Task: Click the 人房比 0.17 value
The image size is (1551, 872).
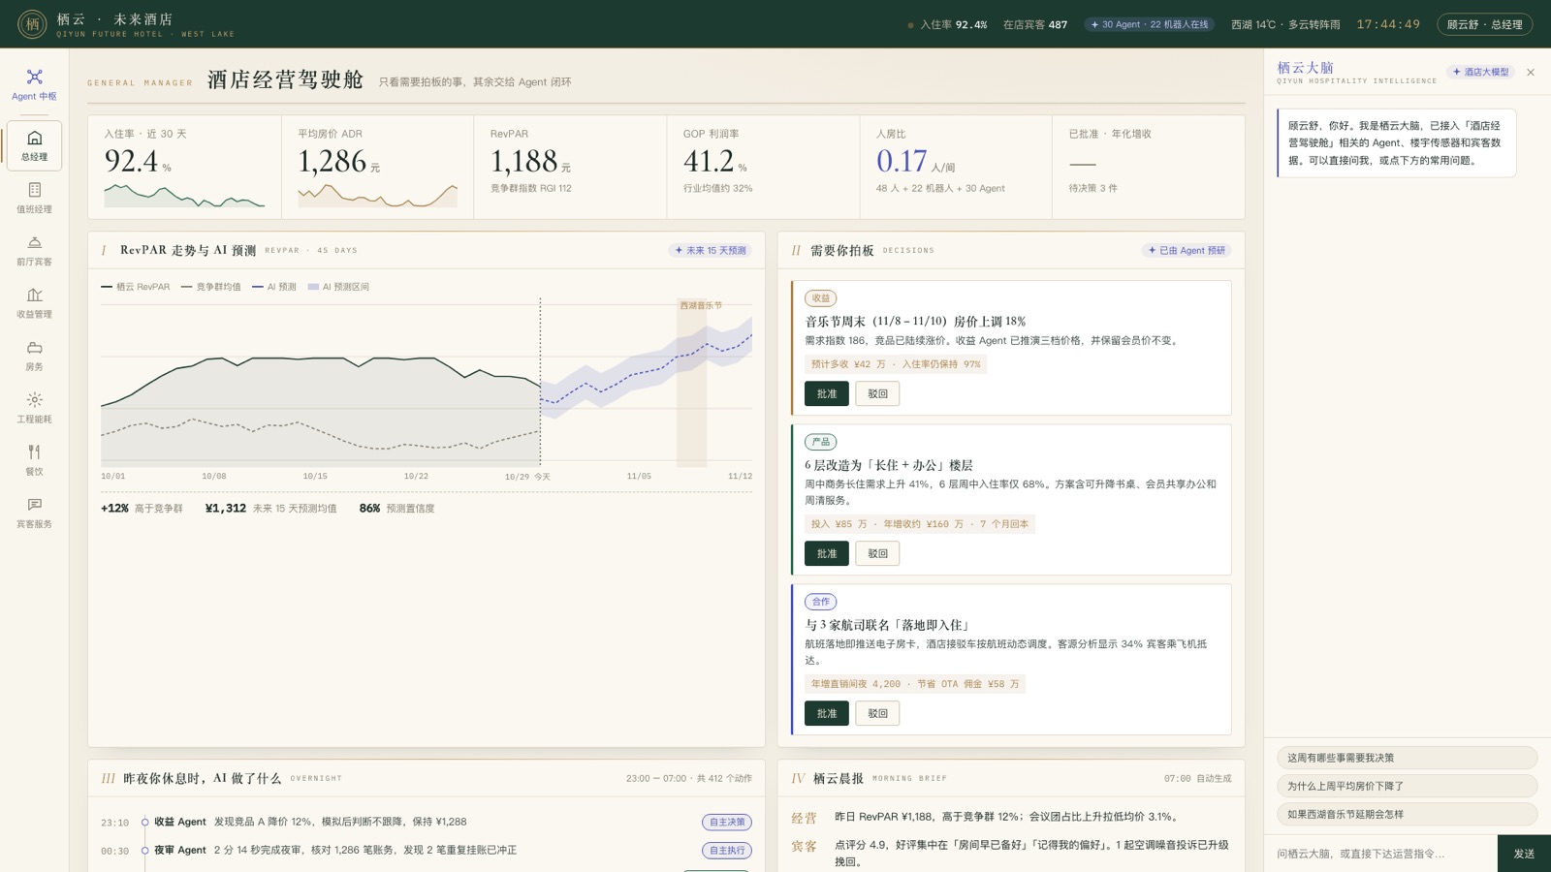Action: [916, 162]
